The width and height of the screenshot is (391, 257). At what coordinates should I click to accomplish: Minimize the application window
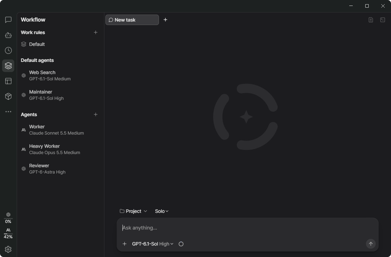351,6
